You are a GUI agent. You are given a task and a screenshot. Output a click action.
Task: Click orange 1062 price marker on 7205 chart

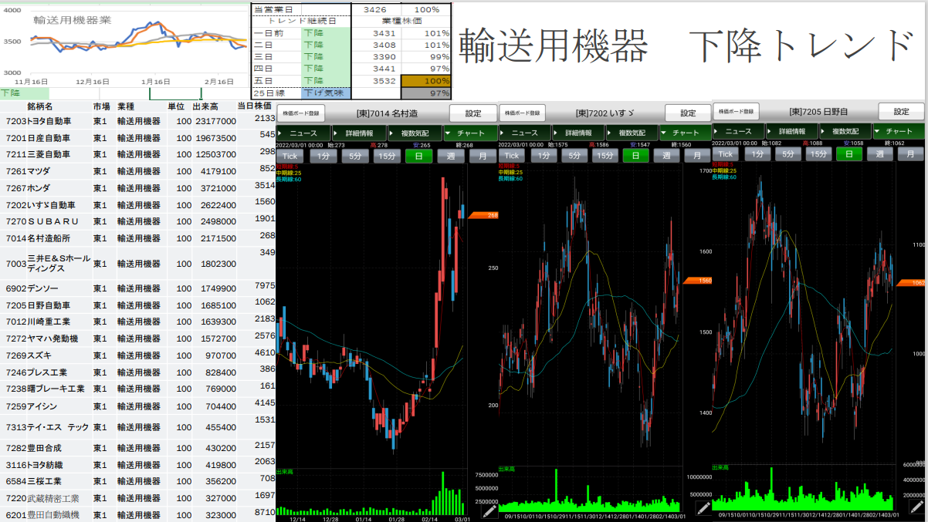[x=913, y=283]
